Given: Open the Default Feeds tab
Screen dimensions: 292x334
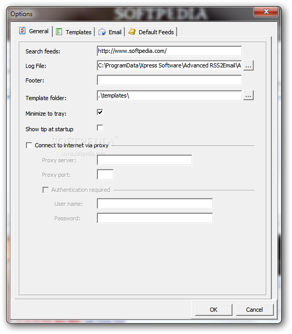Looking at the screenshot, I should point(151,32).
